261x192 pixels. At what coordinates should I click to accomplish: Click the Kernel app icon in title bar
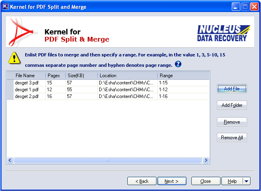pos(5,6)
